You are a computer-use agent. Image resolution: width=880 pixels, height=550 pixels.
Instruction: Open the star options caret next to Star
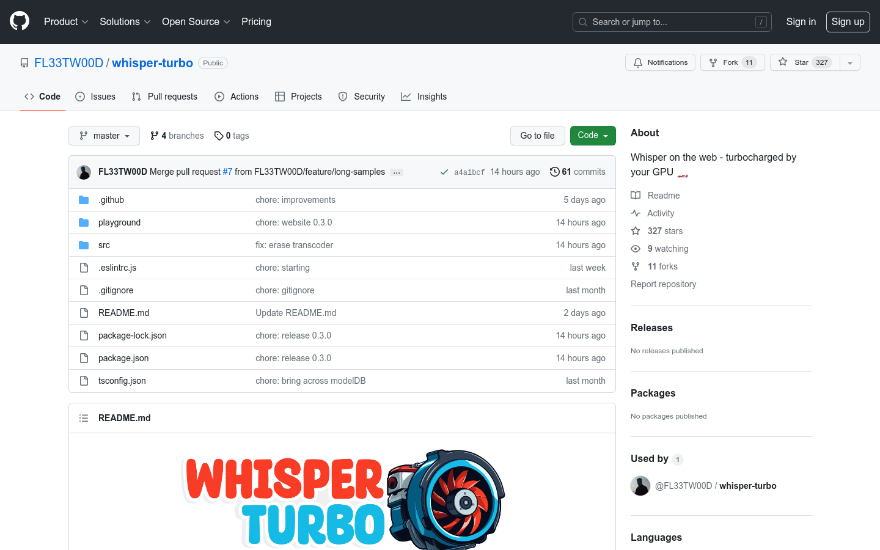tap(850, 62)
